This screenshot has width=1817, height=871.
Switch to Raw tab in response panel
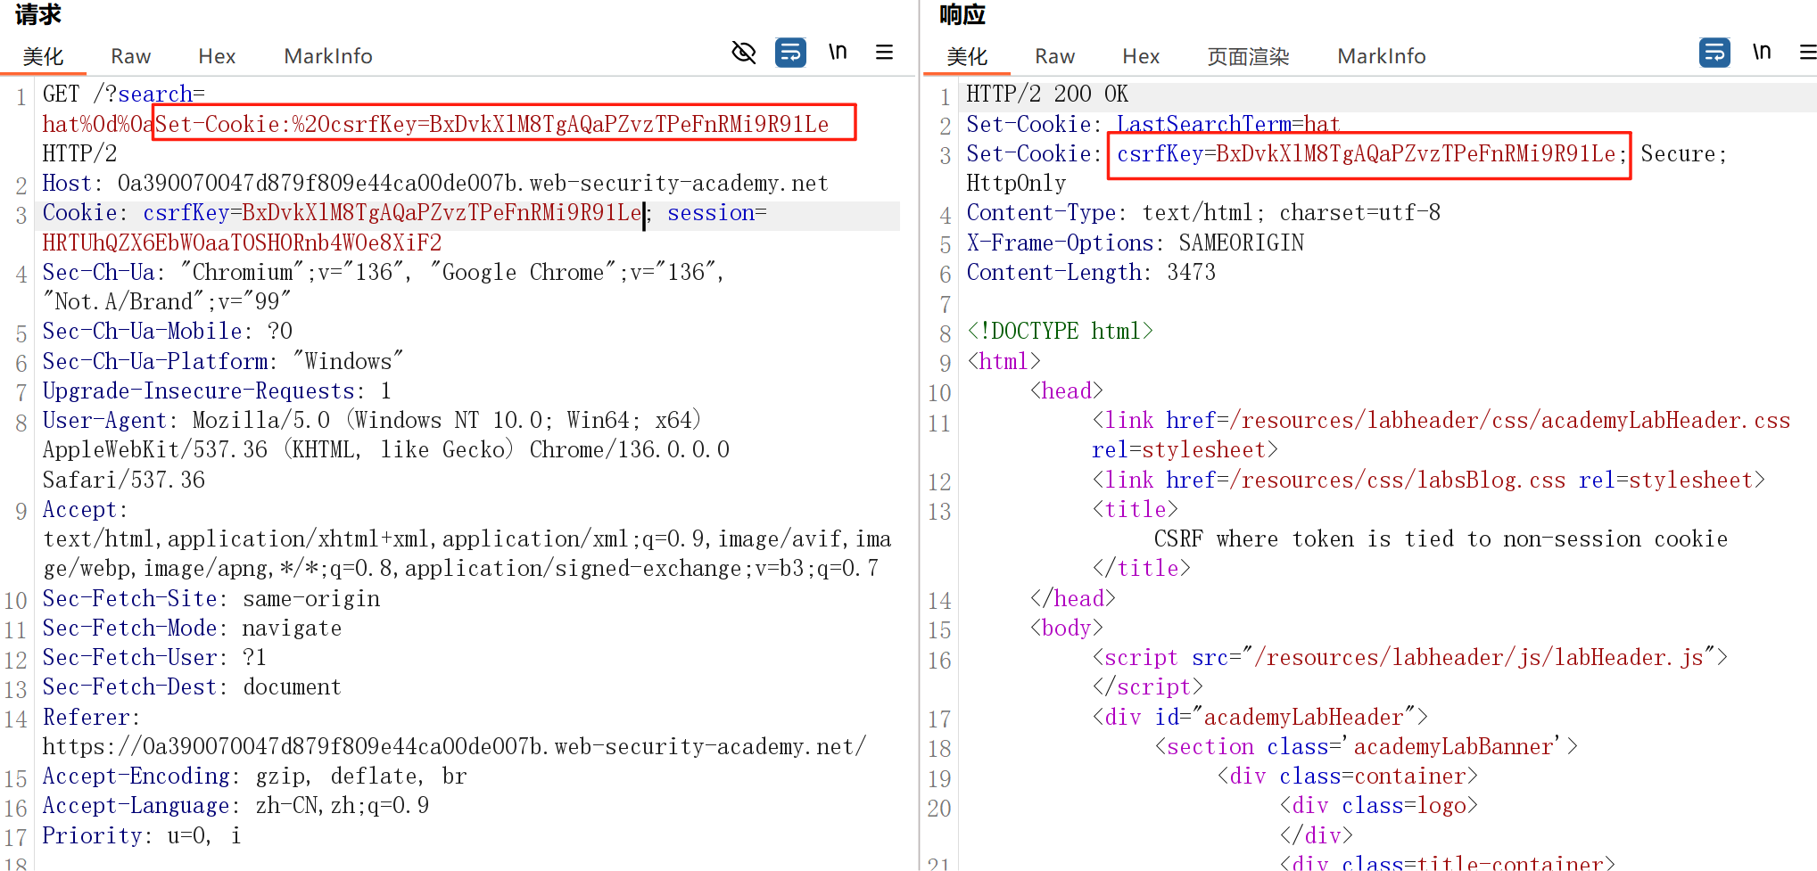coord(1054,56)
